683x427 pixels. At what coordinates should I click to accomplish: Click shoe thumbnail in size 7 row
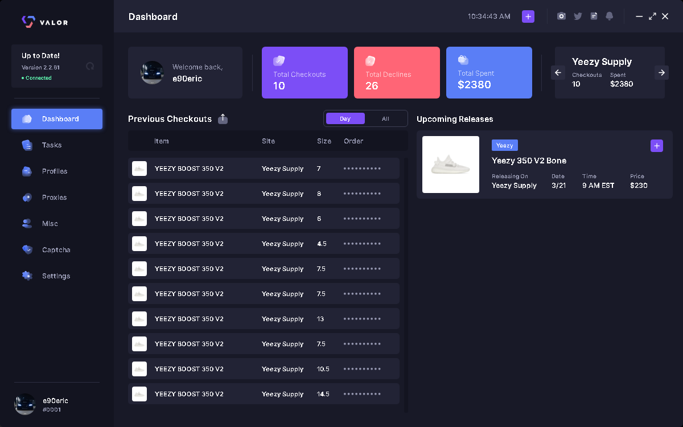coord(139,169)
